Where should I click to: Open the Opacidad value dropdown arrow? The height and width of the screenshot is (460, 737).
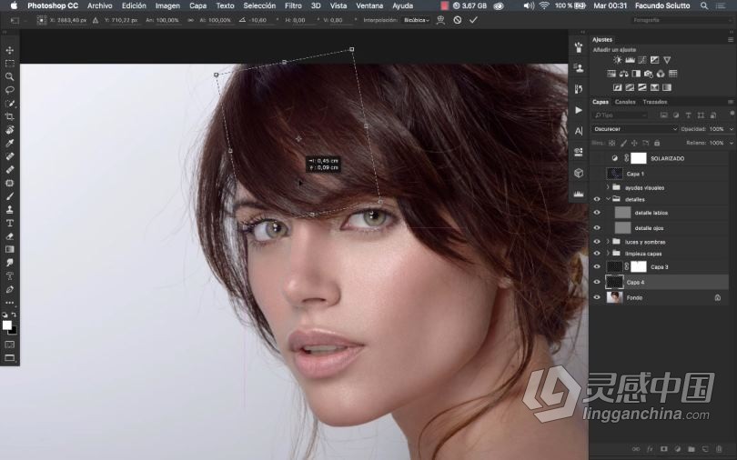pos(731,128)
